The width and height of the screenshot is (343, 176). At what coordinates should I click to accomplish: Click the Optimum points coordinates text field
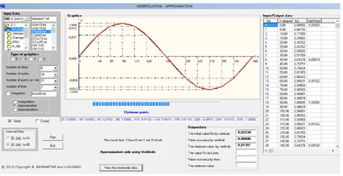160,119
